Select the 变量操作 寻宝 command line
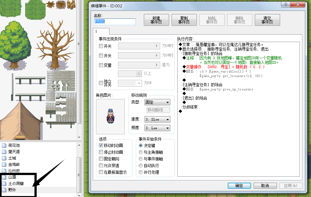This screenshot has width=311, height=197. click(x=223, y=67)
